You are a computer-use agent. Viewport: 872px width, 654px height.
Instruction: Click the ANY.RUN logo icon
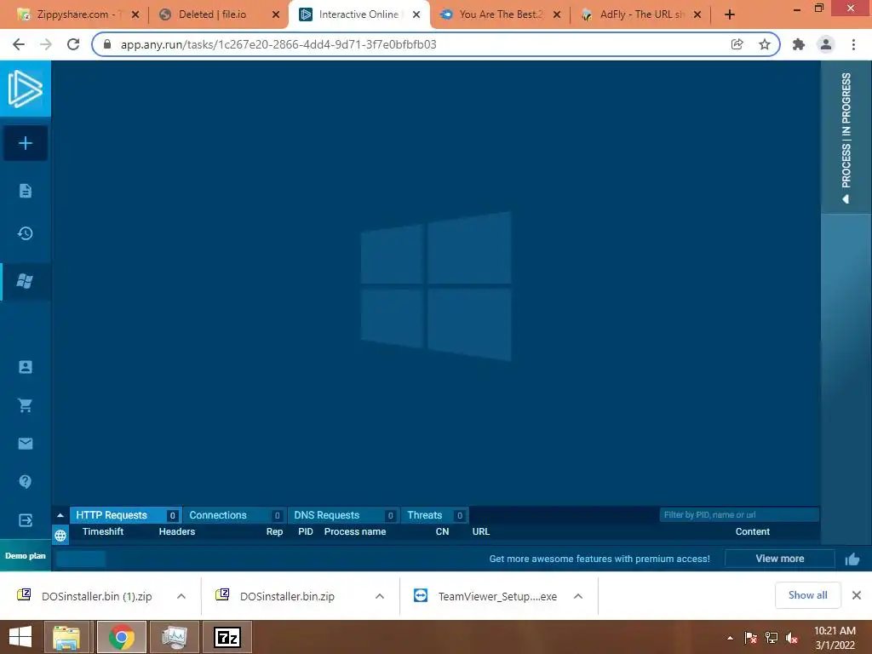(25, 89)
